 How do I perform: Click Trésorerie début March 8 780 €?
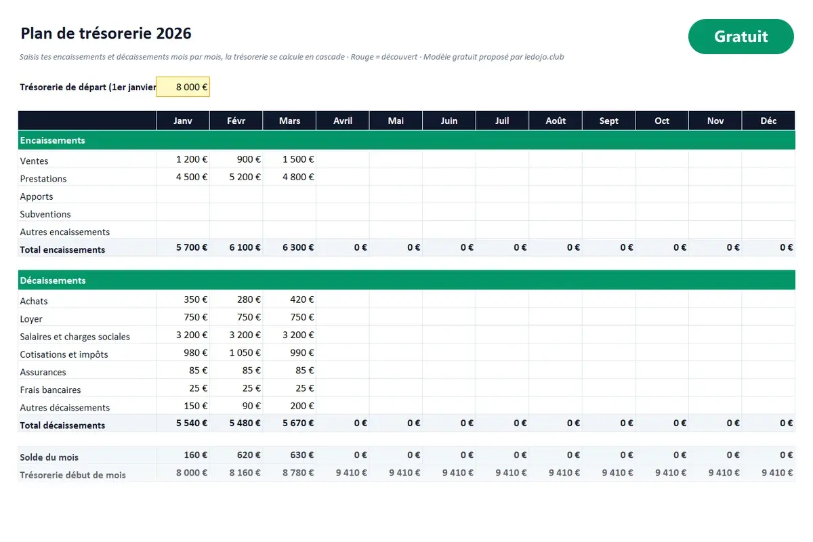(x=289, y=473)
